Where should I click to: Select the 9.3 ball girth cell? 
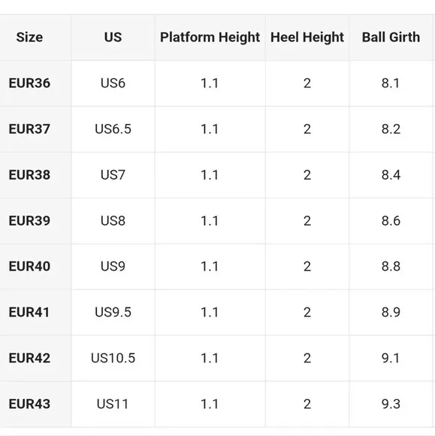(391, 404)
